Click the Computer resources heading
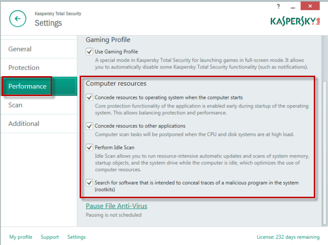The height and width of the screenshot is (245, 328). (116, 83)
